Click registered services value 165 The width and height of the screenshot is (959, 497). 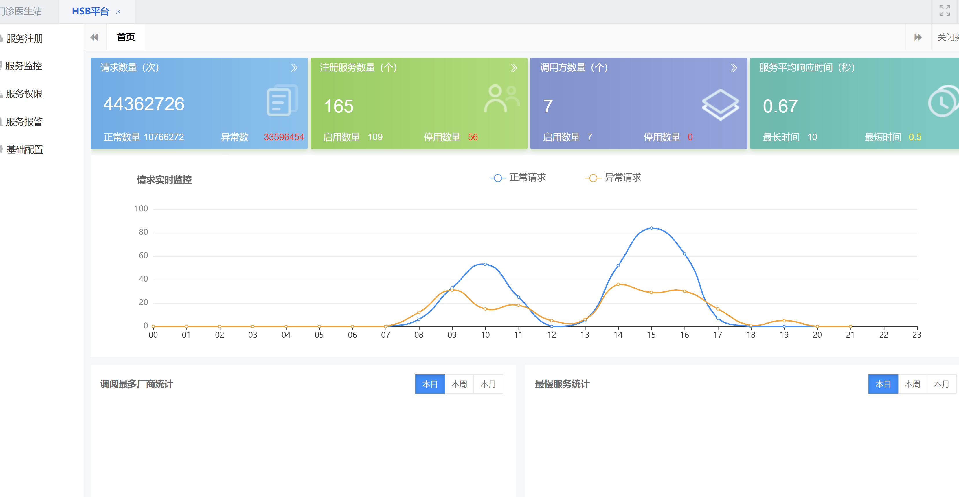[x=338, y=106]
